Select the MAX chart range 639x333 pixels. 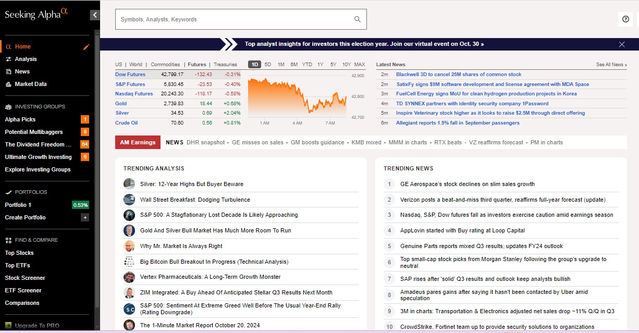point(360,65)
